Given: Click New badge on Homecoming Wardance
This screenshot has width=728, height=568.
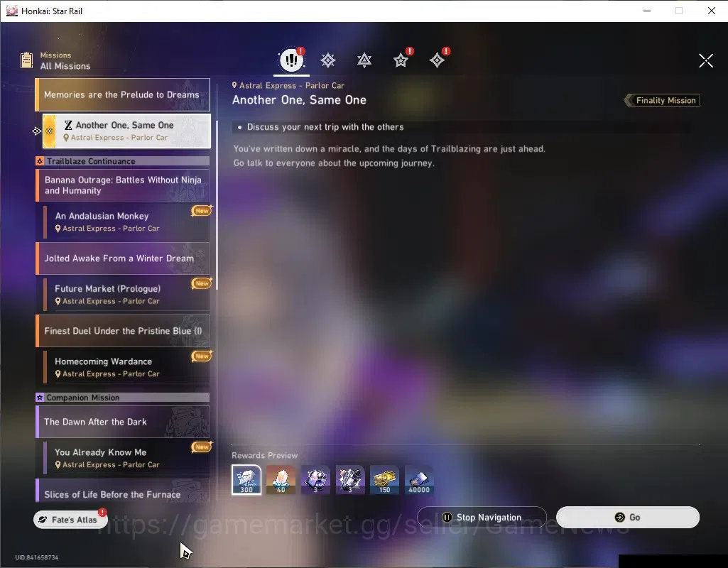Looking at the screenshot, I should 202,356.
